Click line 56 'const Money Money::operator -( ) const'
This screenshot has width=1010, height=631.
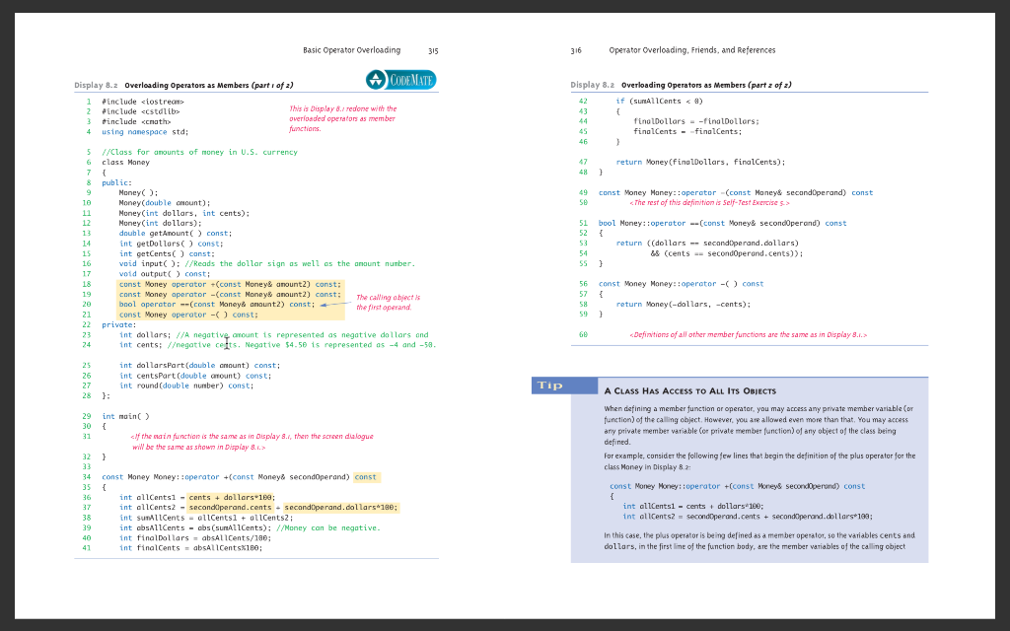[x=681, y=284]
